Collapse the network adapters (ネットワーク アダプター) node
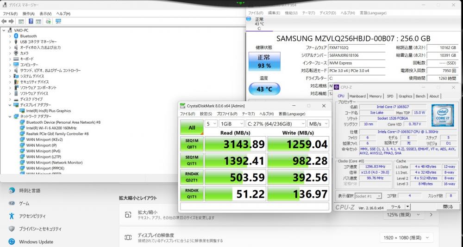 tap(10, 117)
